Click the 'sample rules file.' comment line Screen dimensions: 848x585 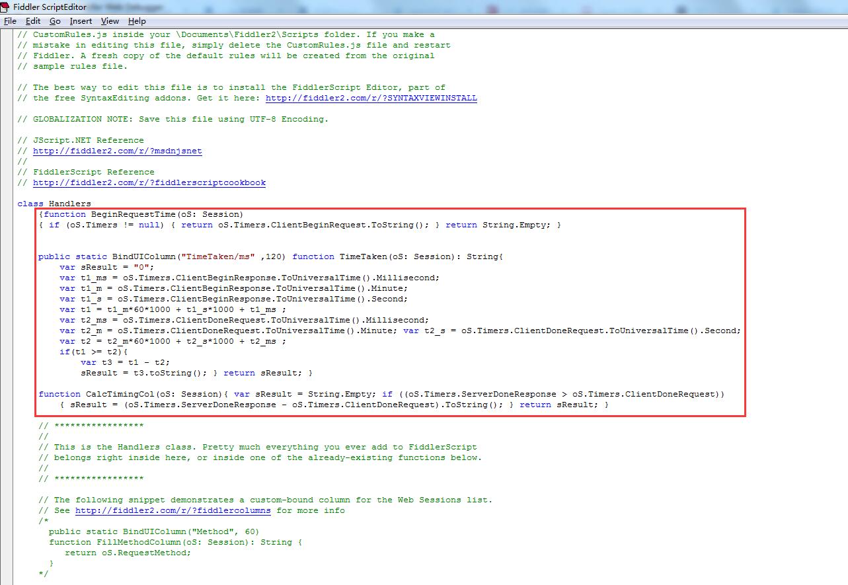(72, 66)
